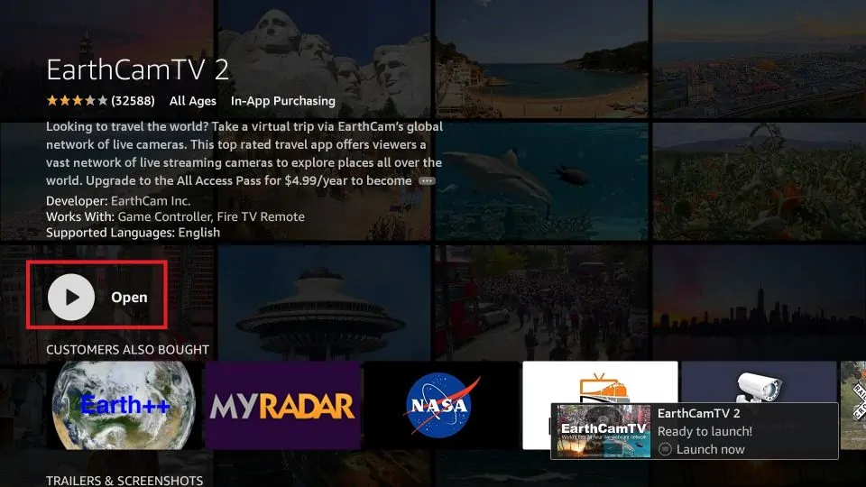Click the EarthCamTV notification thumbnail
The width and height of the screenshot is (866, 487).
click(603, 431)
